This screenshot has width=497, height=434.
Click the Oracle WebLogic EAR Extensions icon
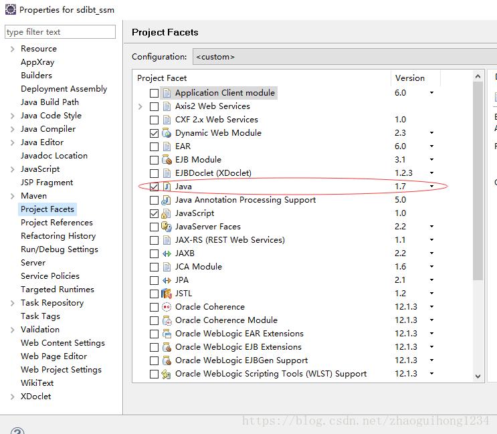click(x=167, y=334)
